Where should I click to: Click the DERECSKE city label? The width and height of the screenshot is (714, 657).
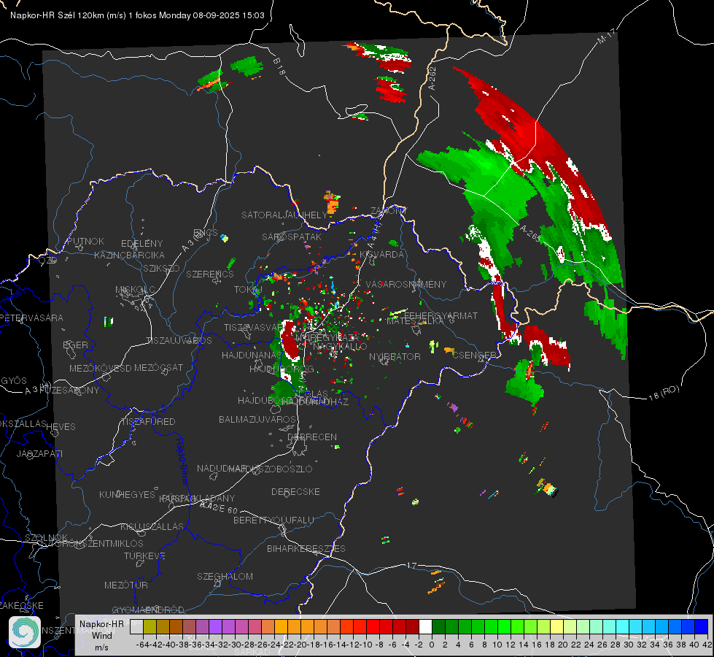click(x=295, y=491)
